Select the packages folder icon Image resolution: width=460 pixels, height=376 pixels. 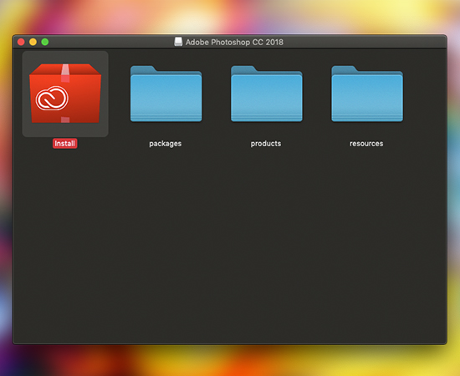166,94
